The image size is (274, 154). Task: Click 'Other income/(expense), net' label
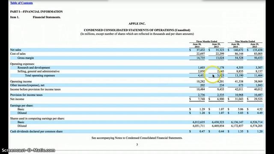point(27,85)
